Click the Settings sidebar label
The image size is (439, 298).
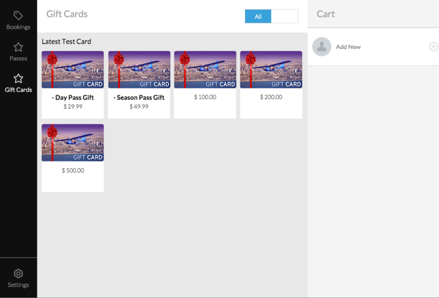tap(18, 285)
